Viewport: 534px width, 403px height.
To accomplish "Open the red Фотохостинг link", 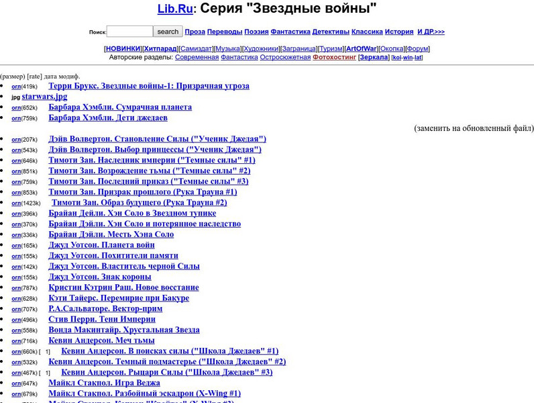I will (335, 57).
